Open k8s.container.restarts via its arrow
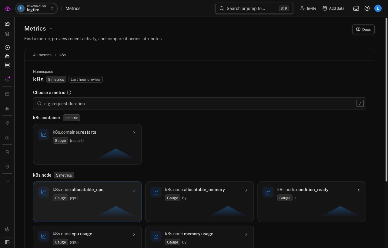This screenshot has width=388, height=248. tap(134, 133)
